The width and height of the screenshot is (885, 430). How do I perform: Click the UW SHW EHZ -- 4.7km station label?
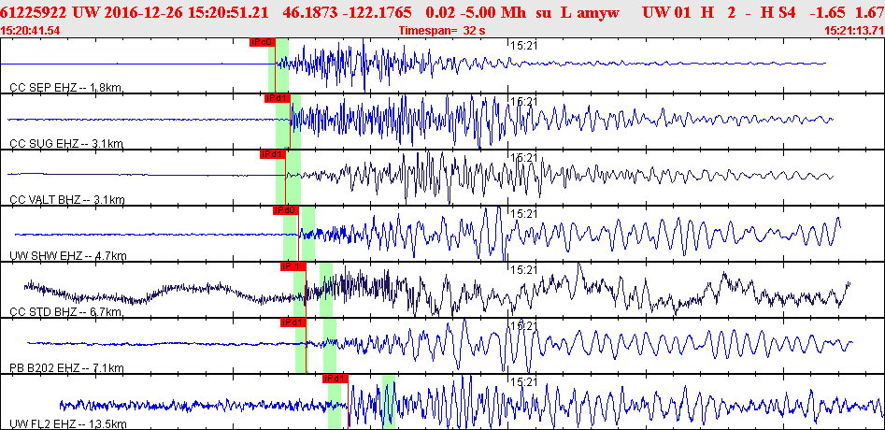67,255
